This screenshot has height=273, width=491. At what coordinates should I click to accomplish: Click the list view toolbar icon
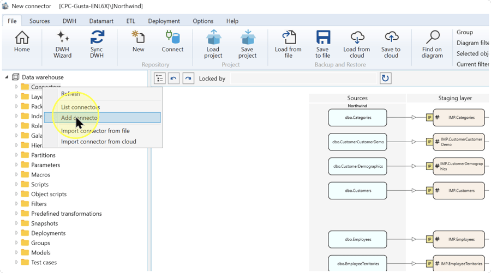(160, 78)
